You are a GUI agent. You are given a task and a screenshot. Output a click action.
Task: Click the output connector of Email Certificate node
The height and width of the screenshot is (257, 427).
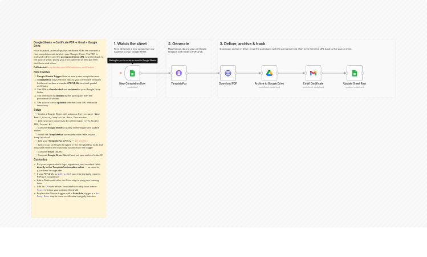click(321, 73)
